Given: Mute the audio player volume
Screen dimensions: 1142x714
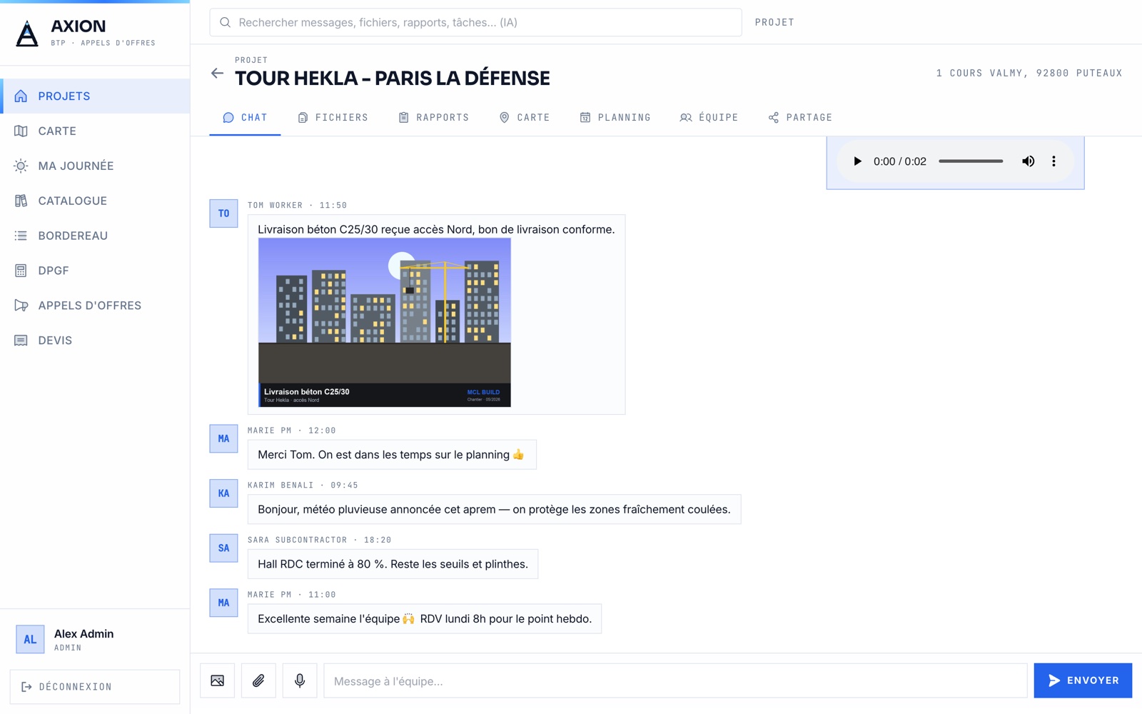Looking at the screenshot, I should [1028, 161].
